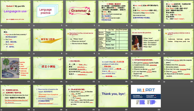Select slide 14 thumbnail with green oval title
This screenshot has height=111, width=194.
pos(48,68)
